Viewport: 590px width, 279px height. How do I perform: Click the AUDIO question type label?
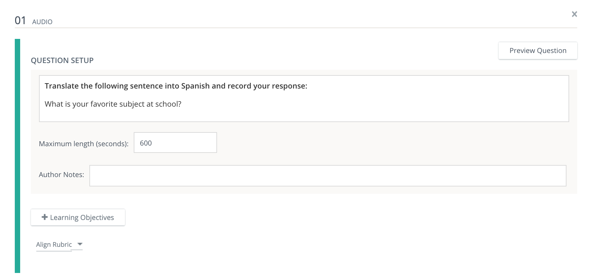[42, 22]
